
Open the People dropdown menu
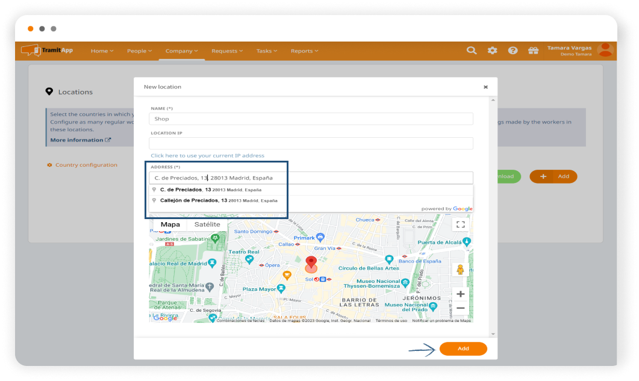(x=139, y=51)
